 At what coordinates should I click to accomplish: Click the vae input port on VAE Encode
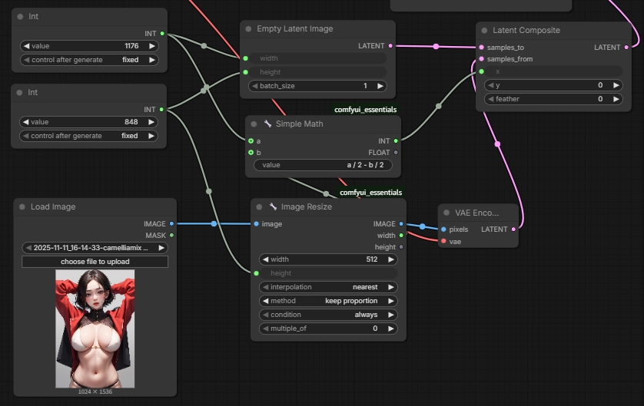pyautogui.click(x=443, y=242)
